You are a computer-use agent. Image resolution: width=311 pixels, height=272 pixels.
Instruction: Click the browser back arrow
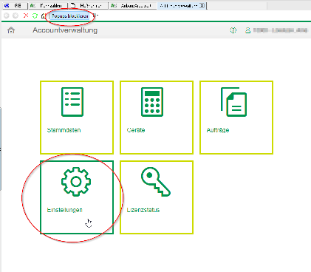point(7,16)
